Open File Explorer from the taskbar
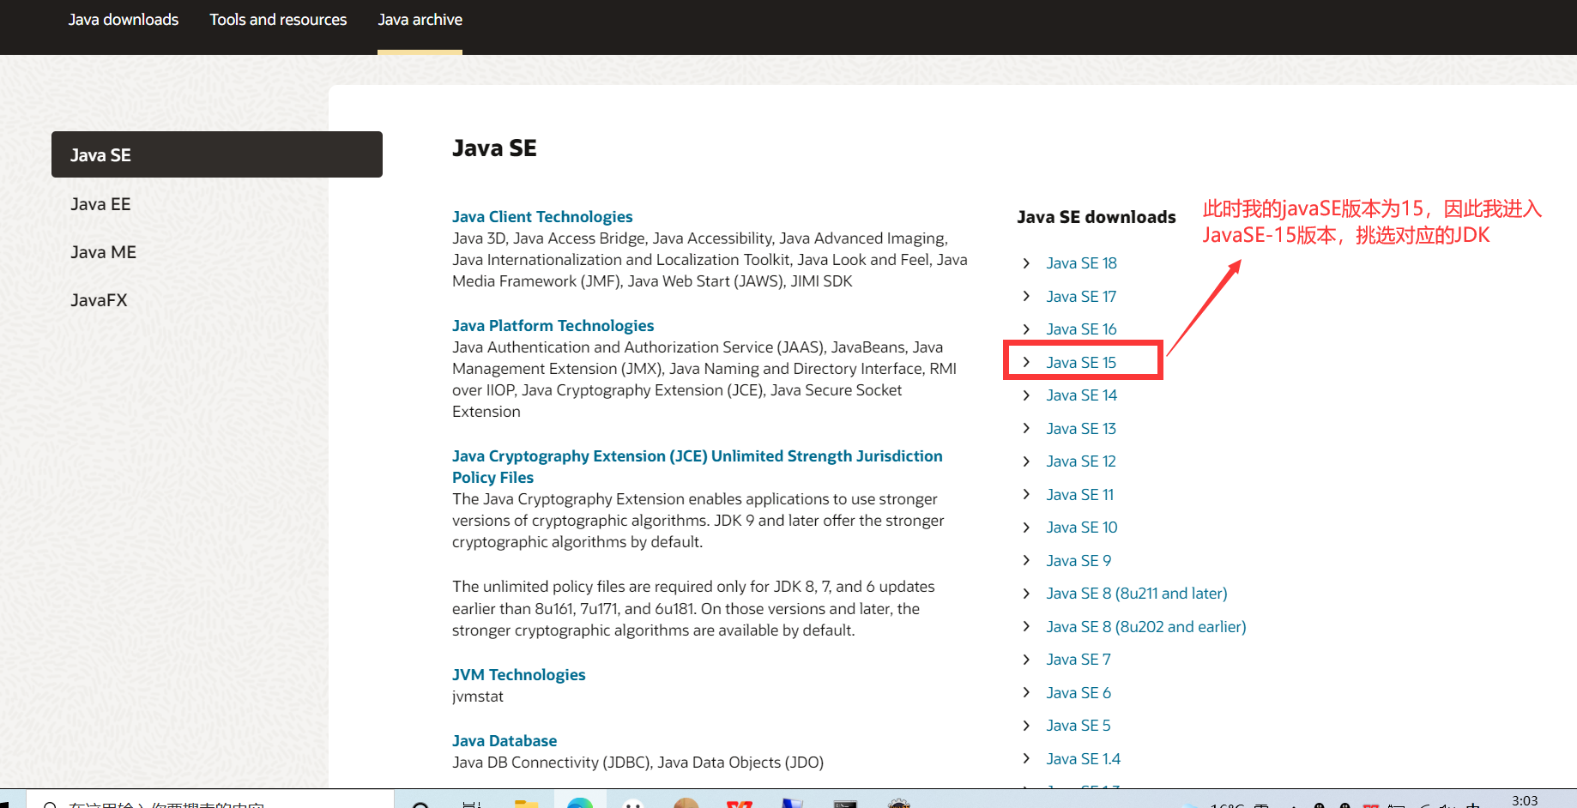The width and height of the screenshot is (1577, 808). (526, 803)
